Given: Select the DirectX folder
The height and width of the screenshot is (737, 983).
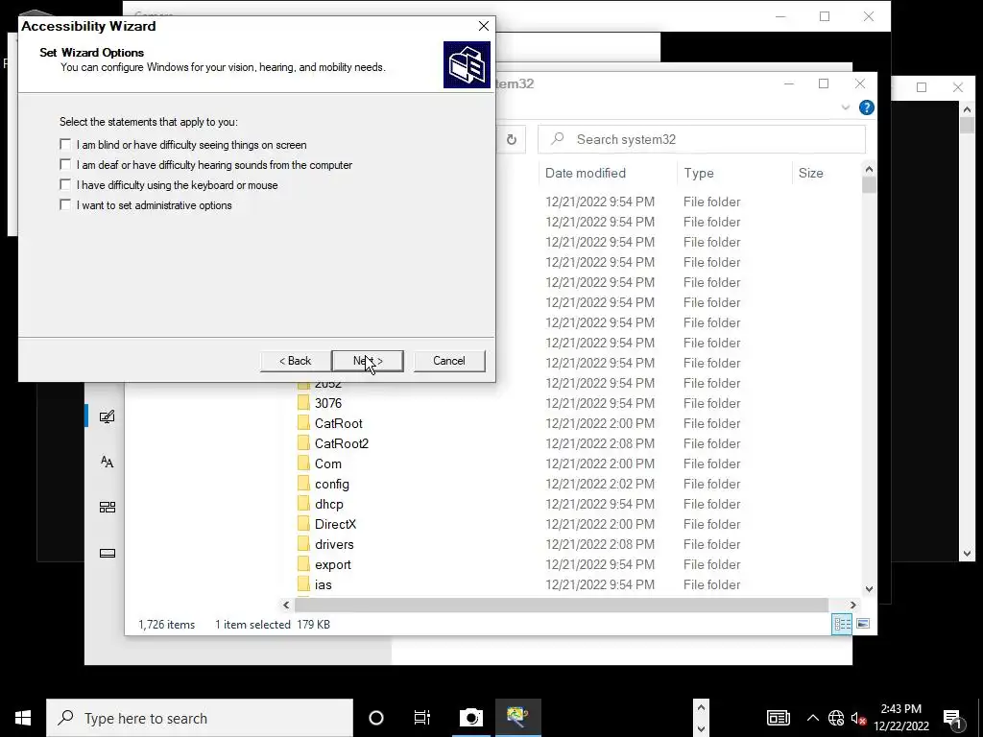Looking at the screenshot, I should [335, 524].
